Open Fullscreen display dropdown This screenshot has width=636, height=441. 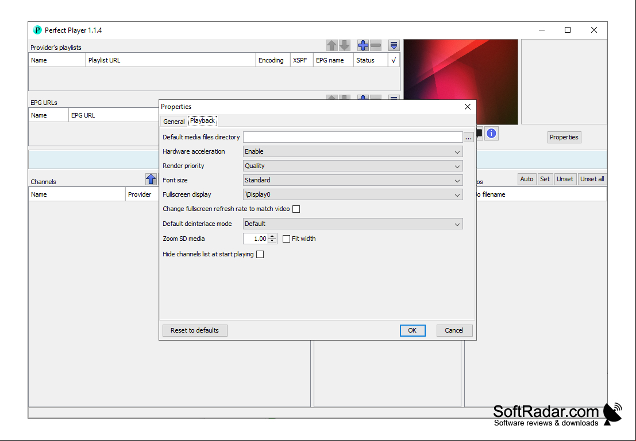click(353, 195)
